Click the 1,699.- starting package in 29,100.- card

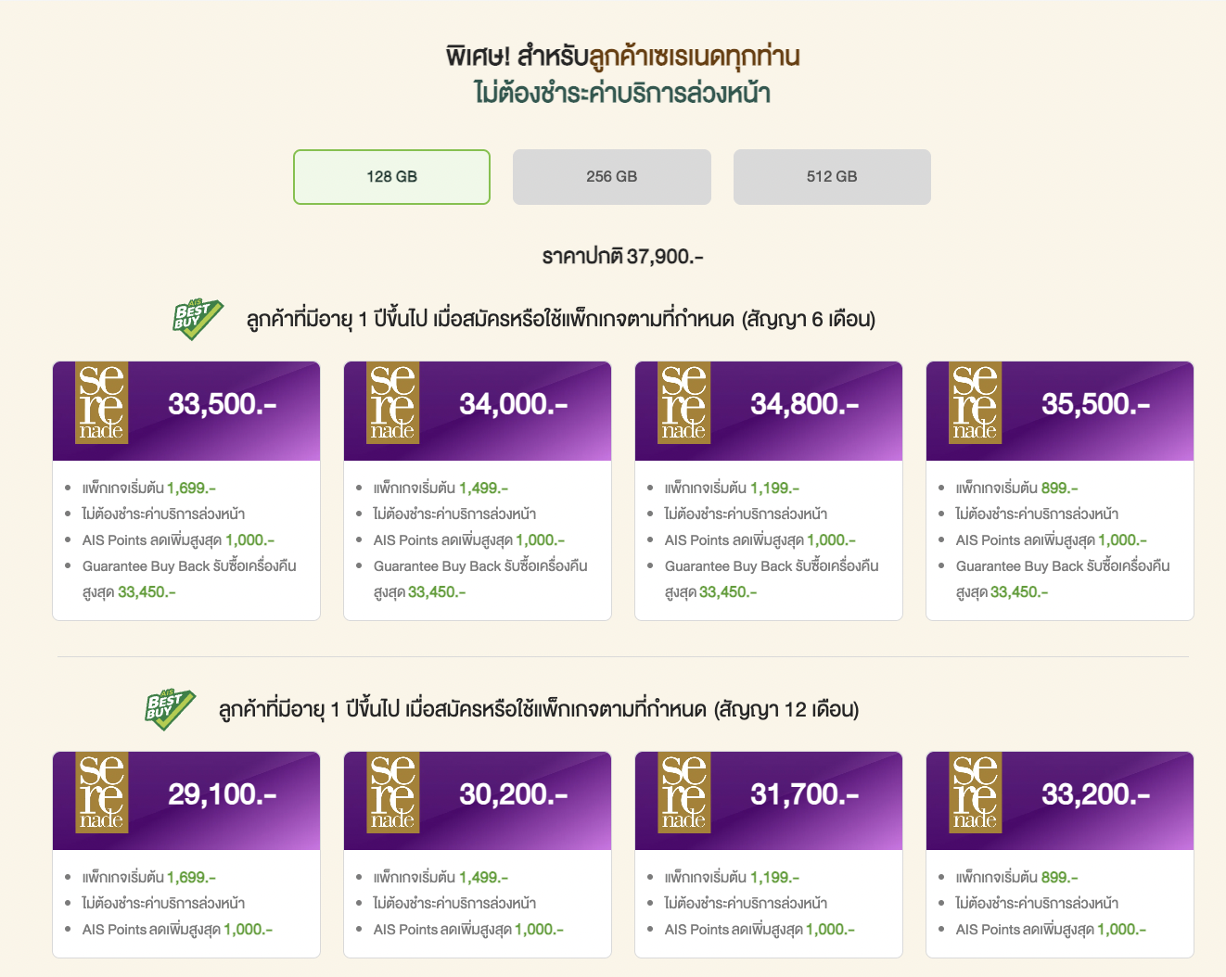click(x=191, y=877)
